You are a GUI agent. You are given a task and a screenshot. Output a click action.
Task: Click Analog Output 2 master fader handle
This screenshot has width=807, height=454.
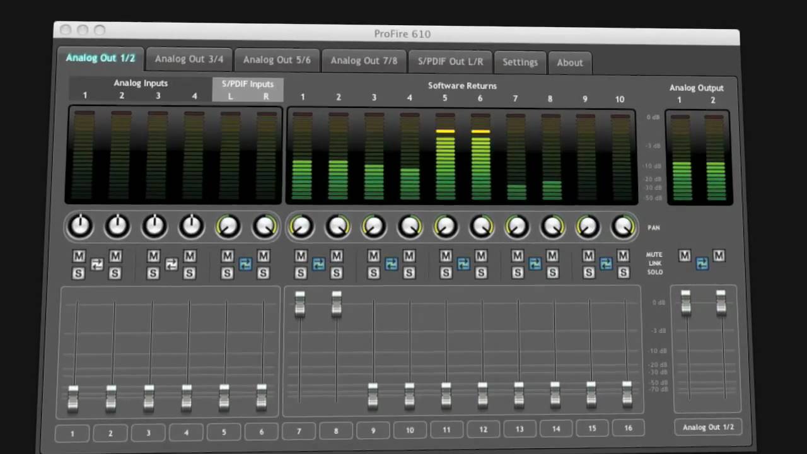pyautogui.click(x=721, y=302)
